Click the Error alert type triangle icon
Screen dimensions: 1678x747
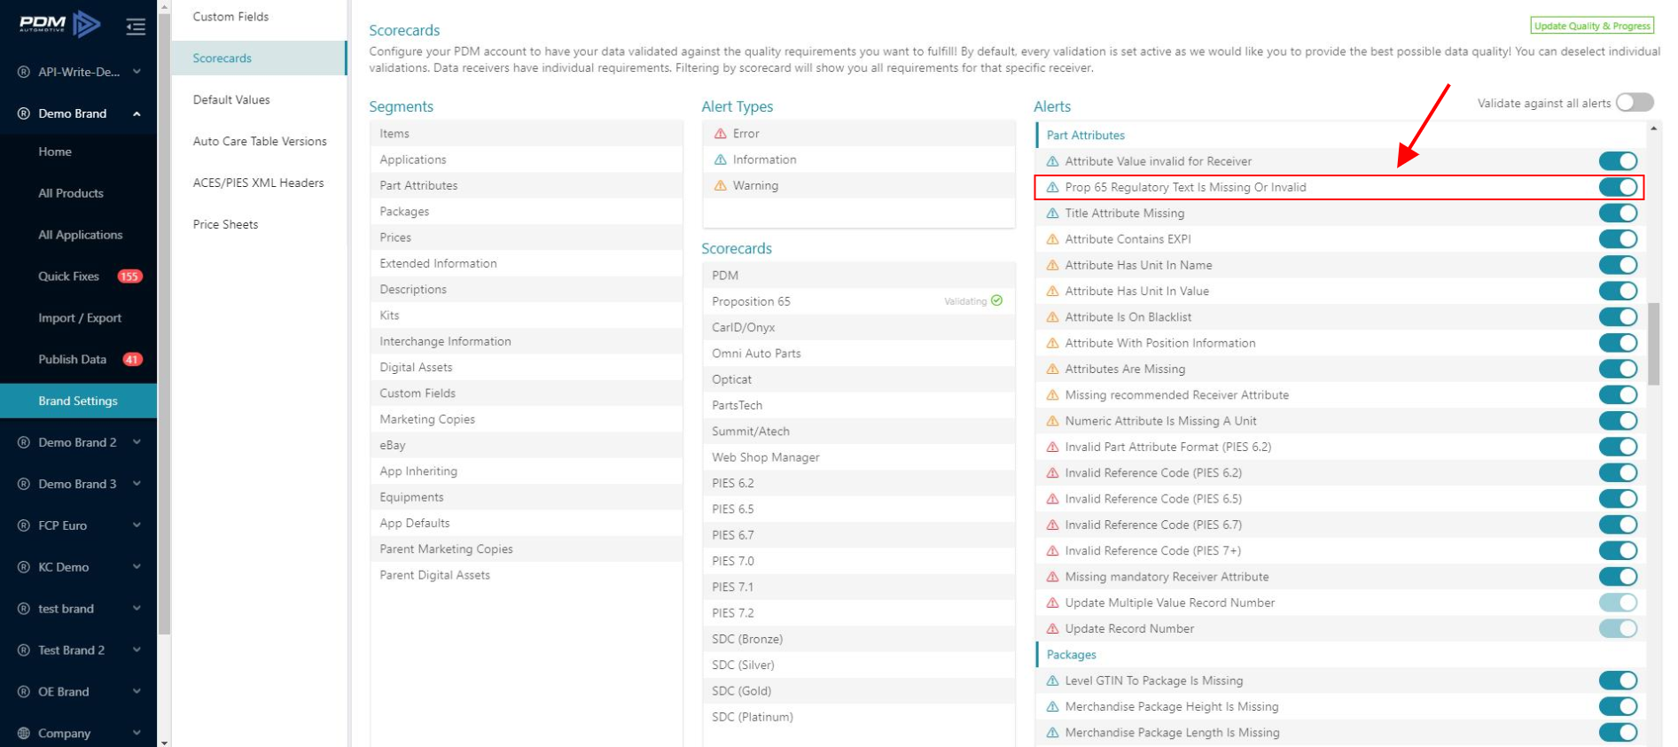[x=721, y=134]
